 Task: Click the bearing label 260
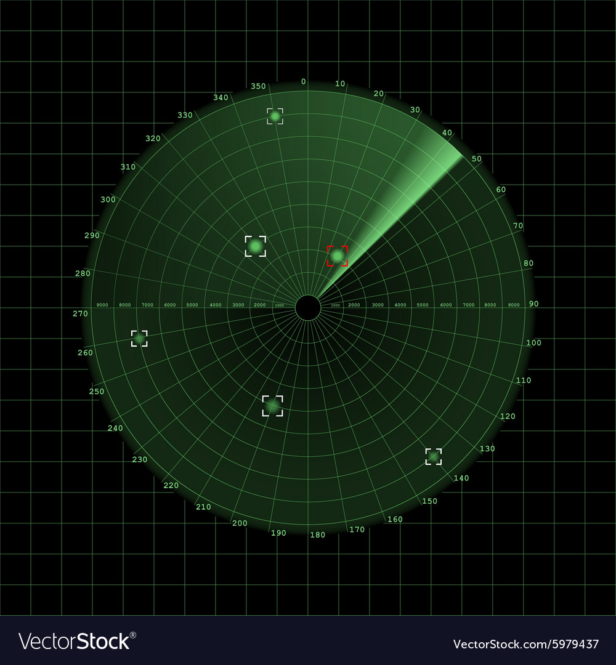(x=85, y=352)
